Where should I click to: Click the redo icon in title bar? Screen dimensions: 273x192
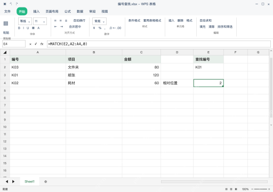point(17,4)
